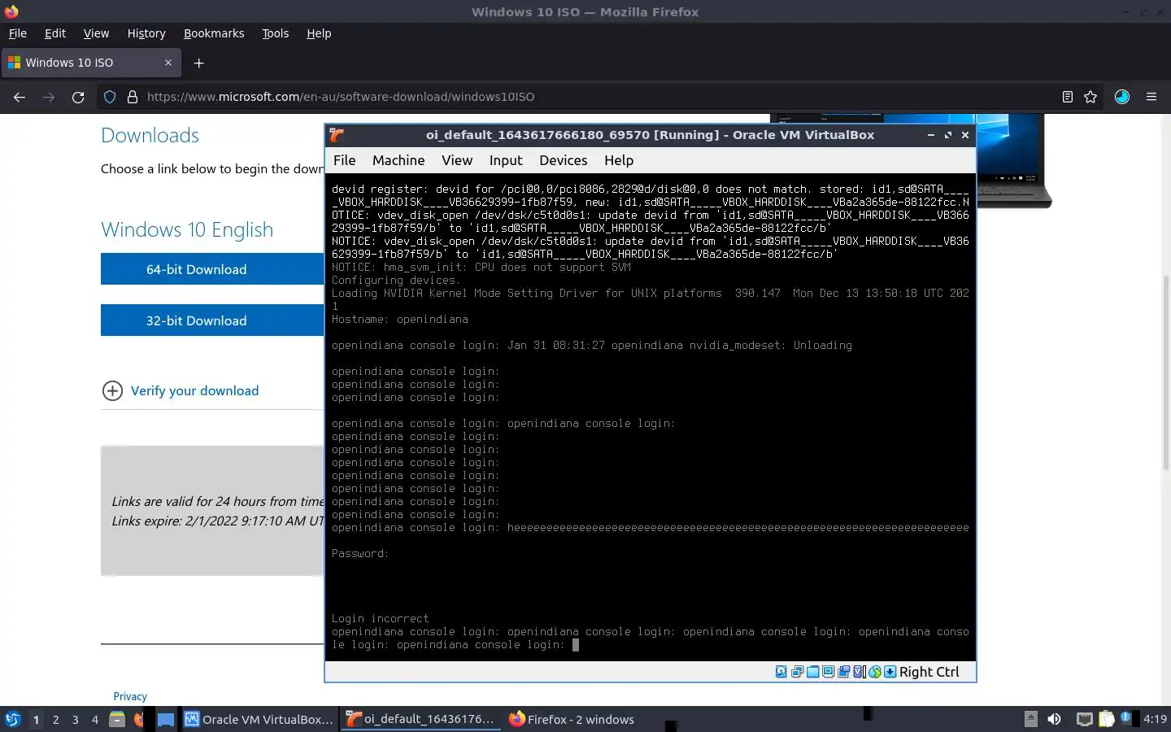Click the 4:19 taskbar clock
Screen dimensions: 1171x732
pos(1155,719)
